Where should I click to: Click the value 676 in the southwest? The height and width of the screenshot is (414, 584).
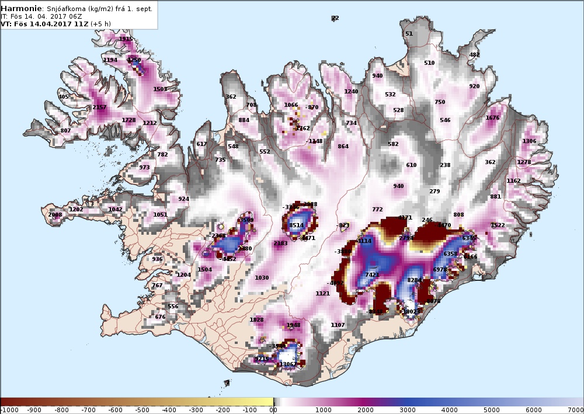click(x=160, y=317)
